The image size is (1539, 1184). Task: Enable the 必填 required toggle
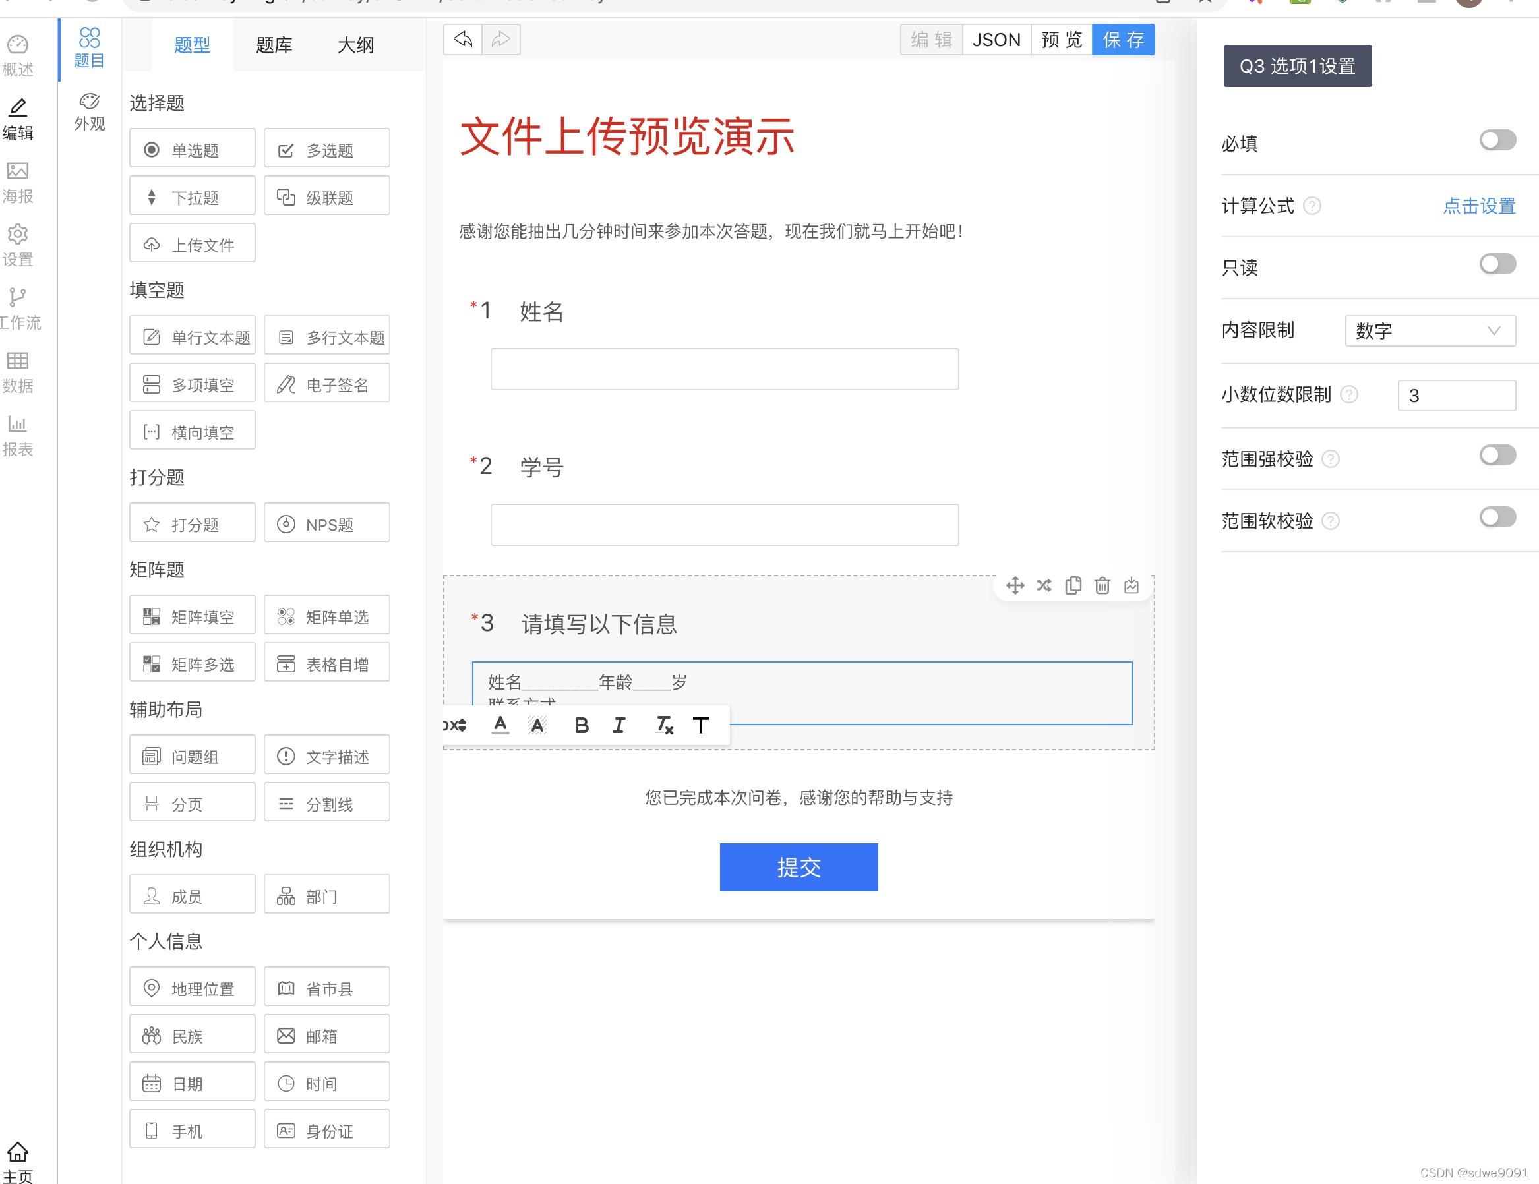point(1497,140)
